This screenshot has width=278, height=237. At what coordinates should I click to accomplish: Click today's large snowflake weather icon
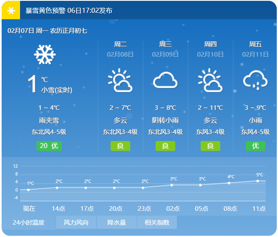click(x=45, y=55)
